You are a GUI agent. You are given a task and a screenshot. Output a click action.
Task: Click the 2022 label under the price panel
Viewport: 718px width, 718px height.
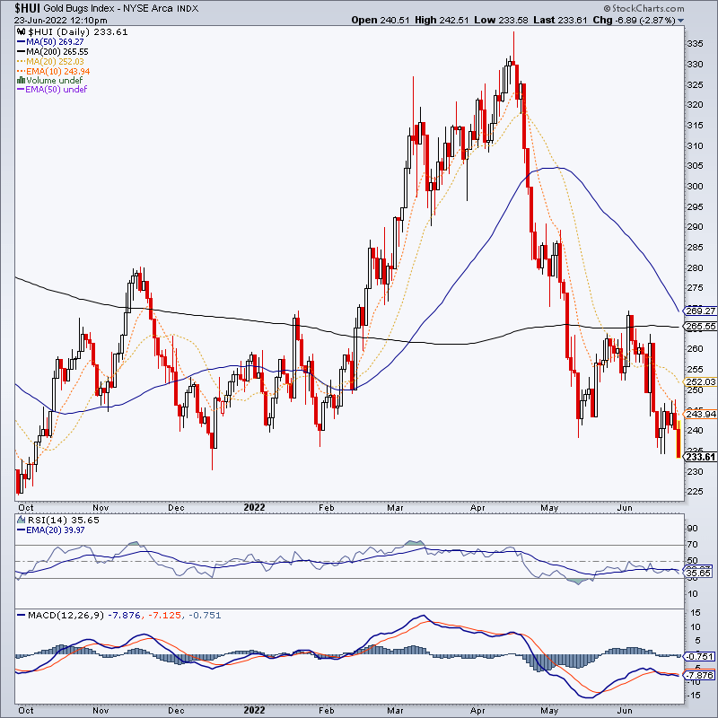[254, 507]
